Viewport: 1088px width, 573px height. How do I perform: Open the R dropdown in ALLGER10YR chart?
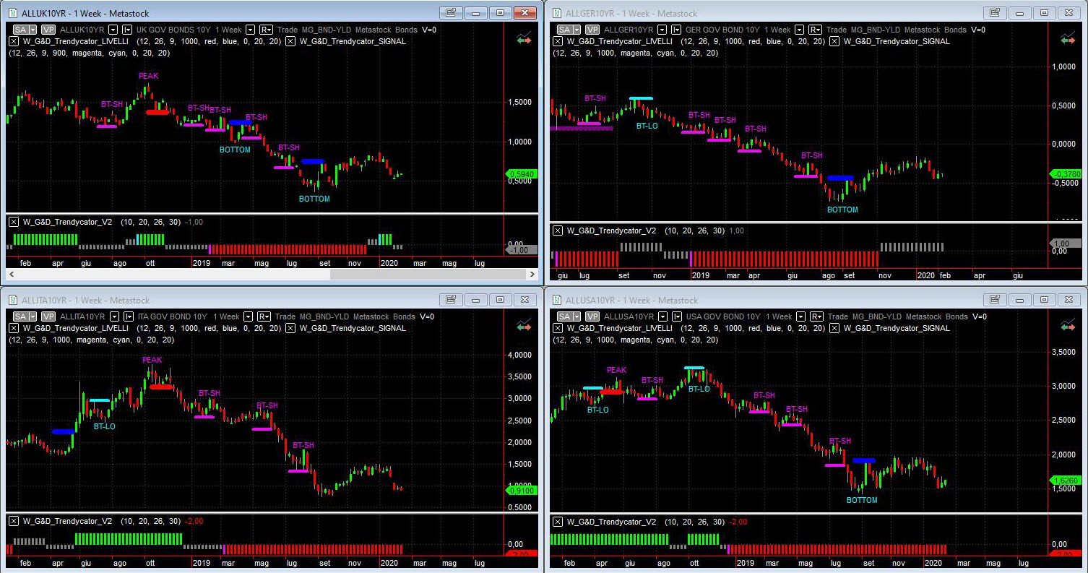815,30
